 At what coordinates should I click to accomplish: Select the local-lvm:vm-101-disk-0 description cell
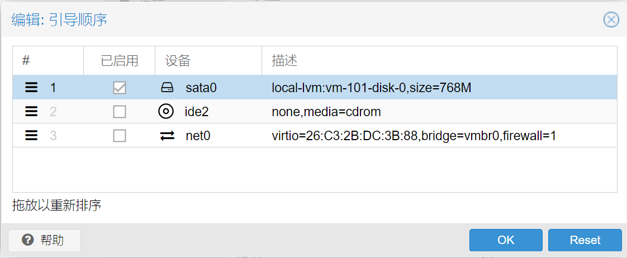372,88
